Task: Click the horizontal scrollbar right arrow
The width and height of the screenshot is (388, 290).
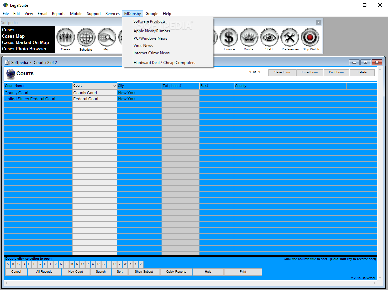Action: pos(375,283)
